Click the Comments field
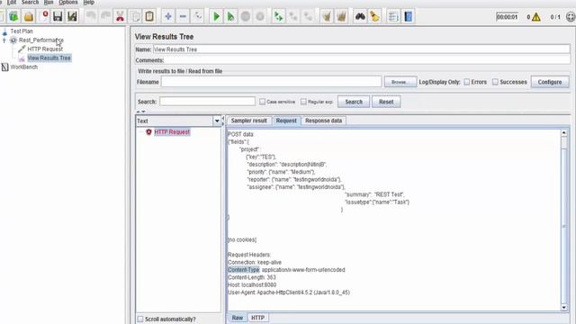 (x=367, y=60)
